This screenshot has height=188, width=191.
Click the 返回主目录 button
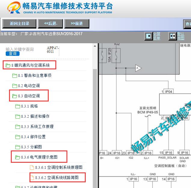(x=19, y=24)
